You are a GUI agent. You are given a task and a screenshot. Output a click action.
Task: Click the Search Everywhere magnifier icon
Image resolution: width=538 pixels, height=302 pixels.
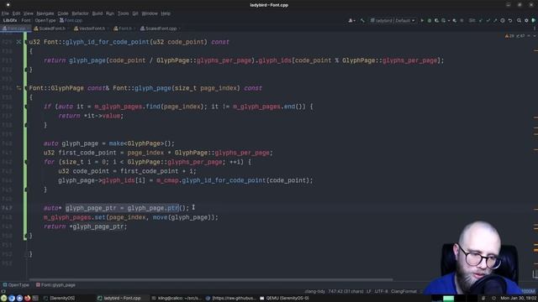pos(520,20)
